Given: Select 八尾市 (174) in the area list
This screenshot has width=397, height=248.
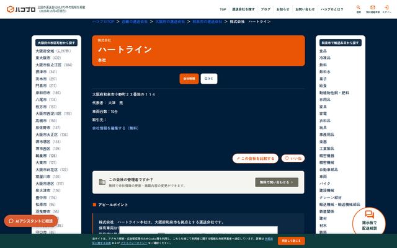Looking at the screenshot, I should 46,100.
